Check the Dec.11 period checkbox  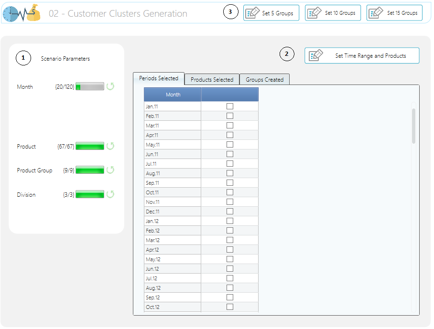click(230, 212)
